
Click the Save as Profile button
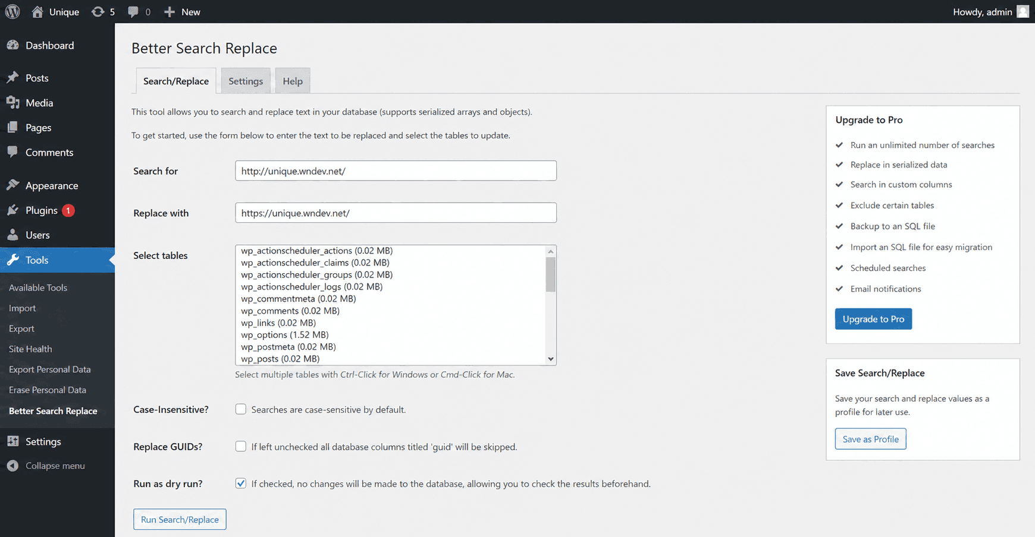(x=870, y=439)
